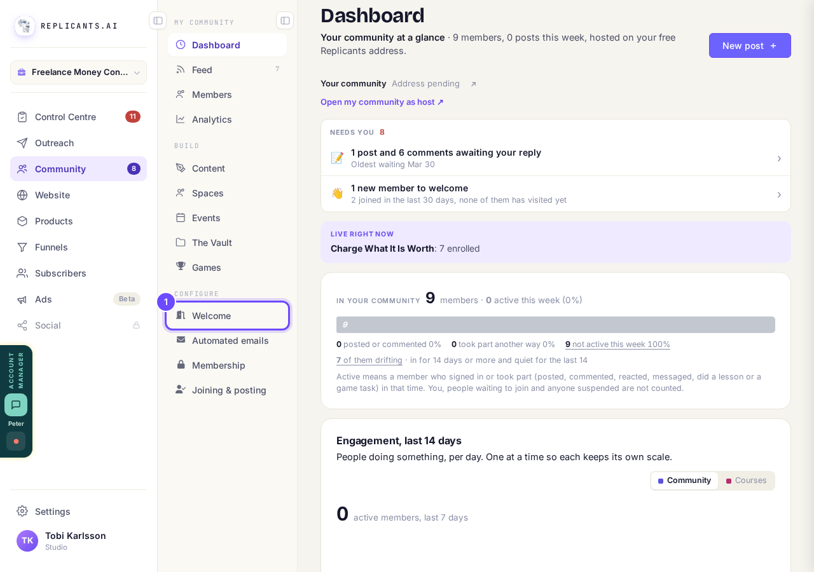Click the Community badge count 8
Viewport: 814px width, 572px height.
[x=134, y=169]
